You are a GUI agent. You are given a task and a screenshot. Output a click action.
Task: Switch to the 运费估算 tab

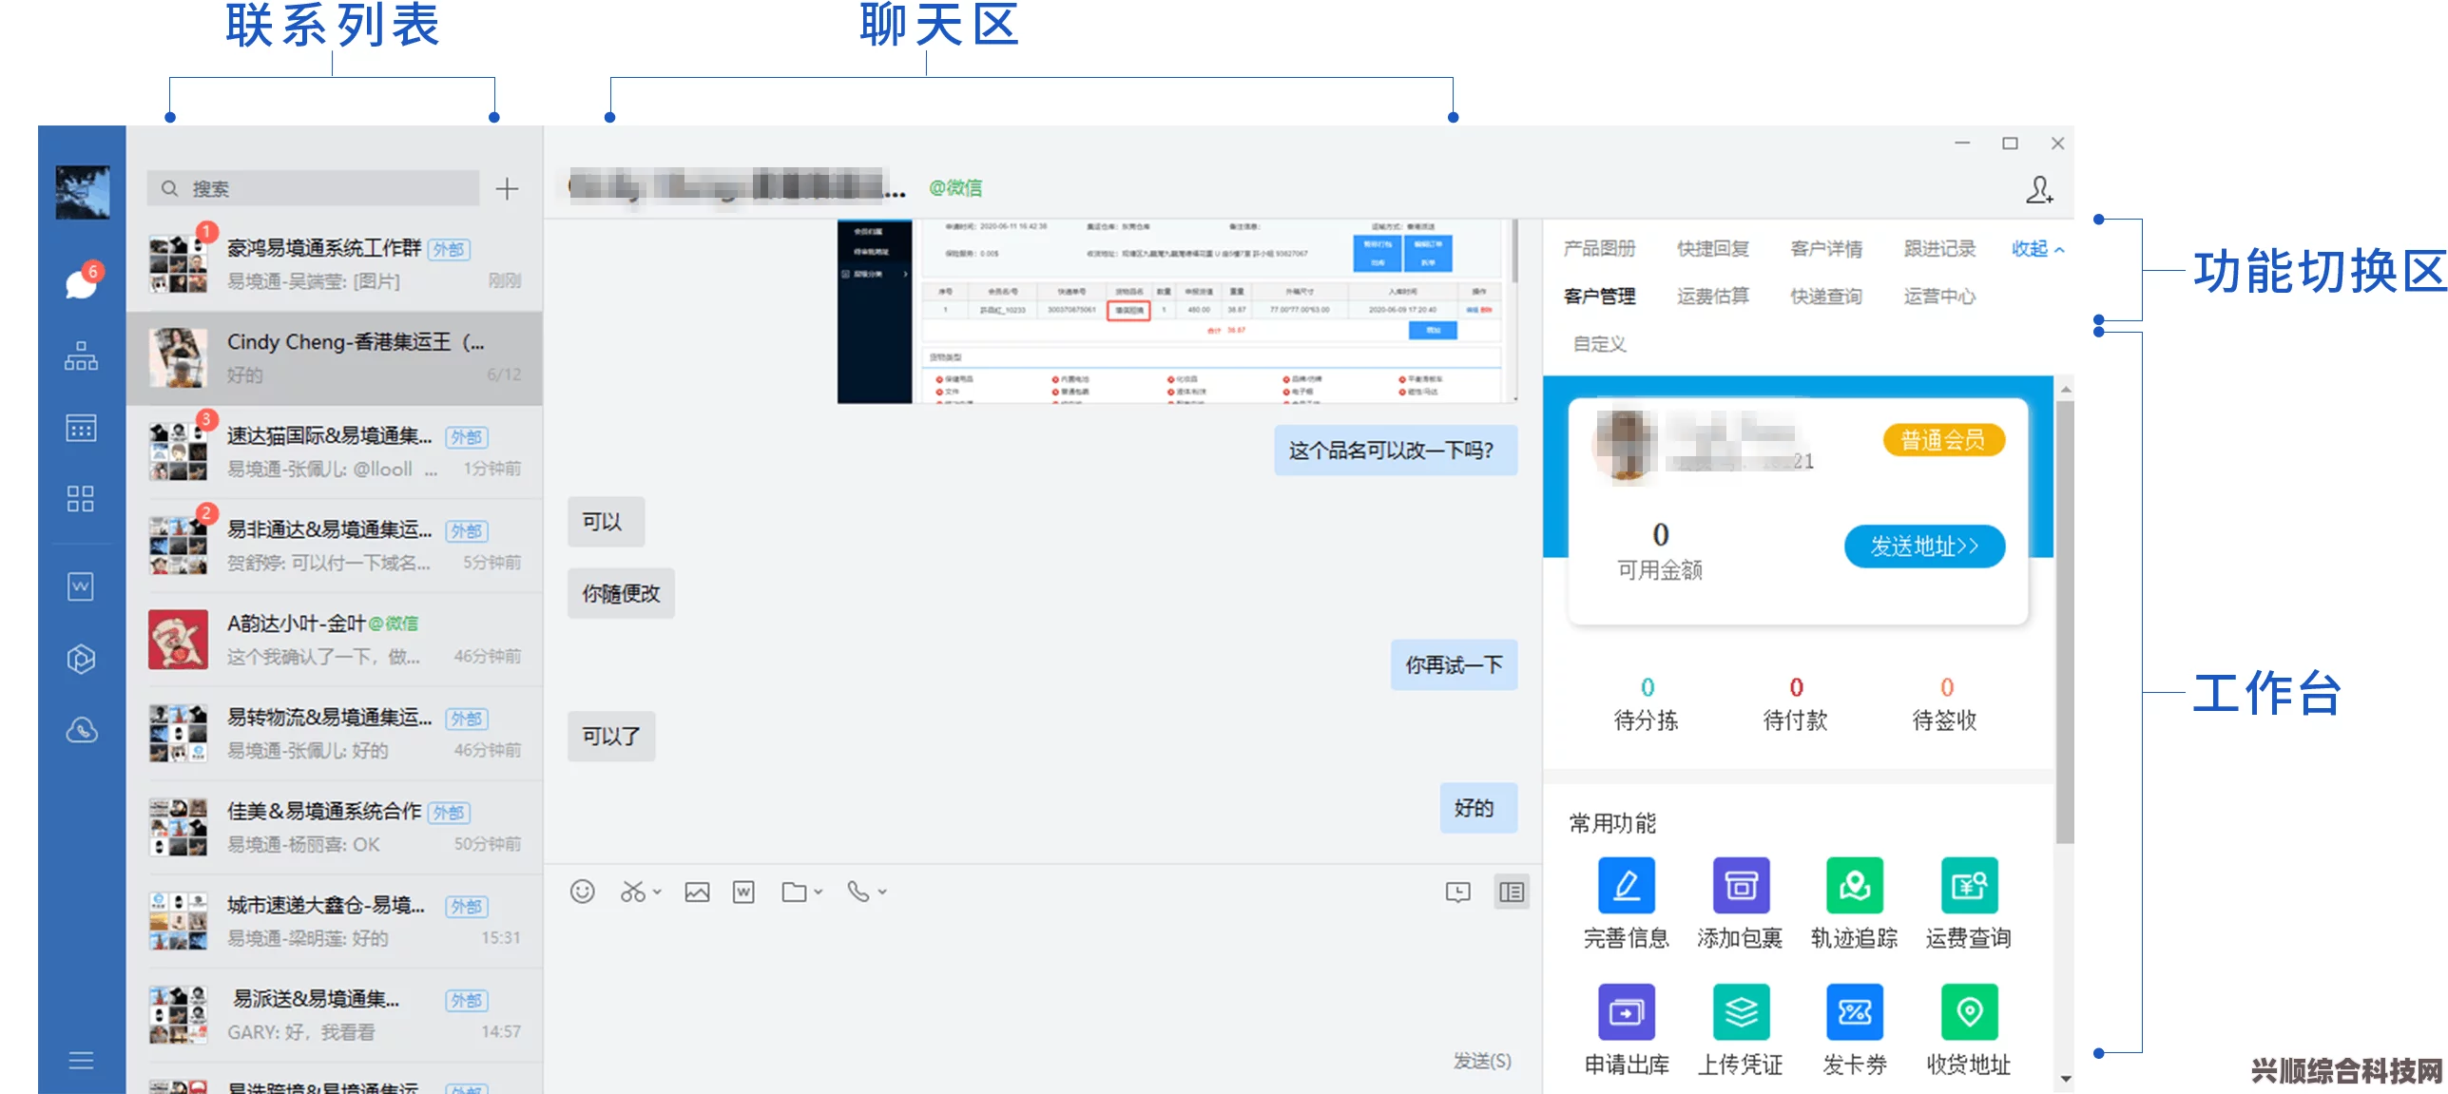pyautogui.click(x=1713, y=297)
